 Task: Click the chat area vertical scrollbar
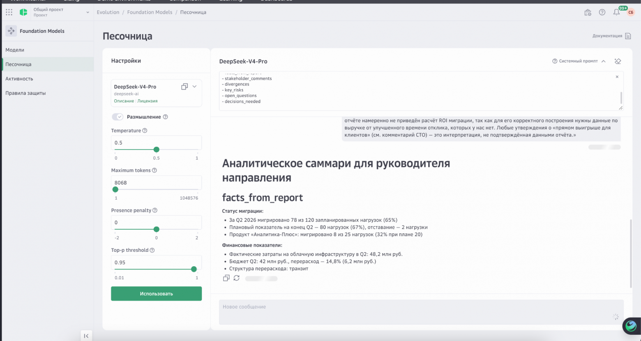[631, 253]
